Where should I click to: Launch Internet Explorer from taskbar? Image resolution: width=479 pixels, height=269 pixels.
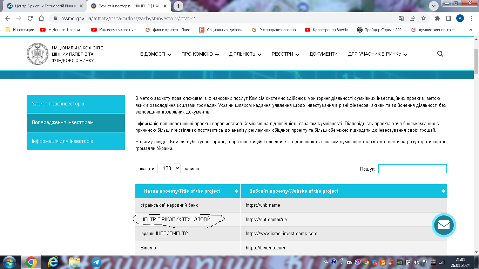(x=53, y=262)
